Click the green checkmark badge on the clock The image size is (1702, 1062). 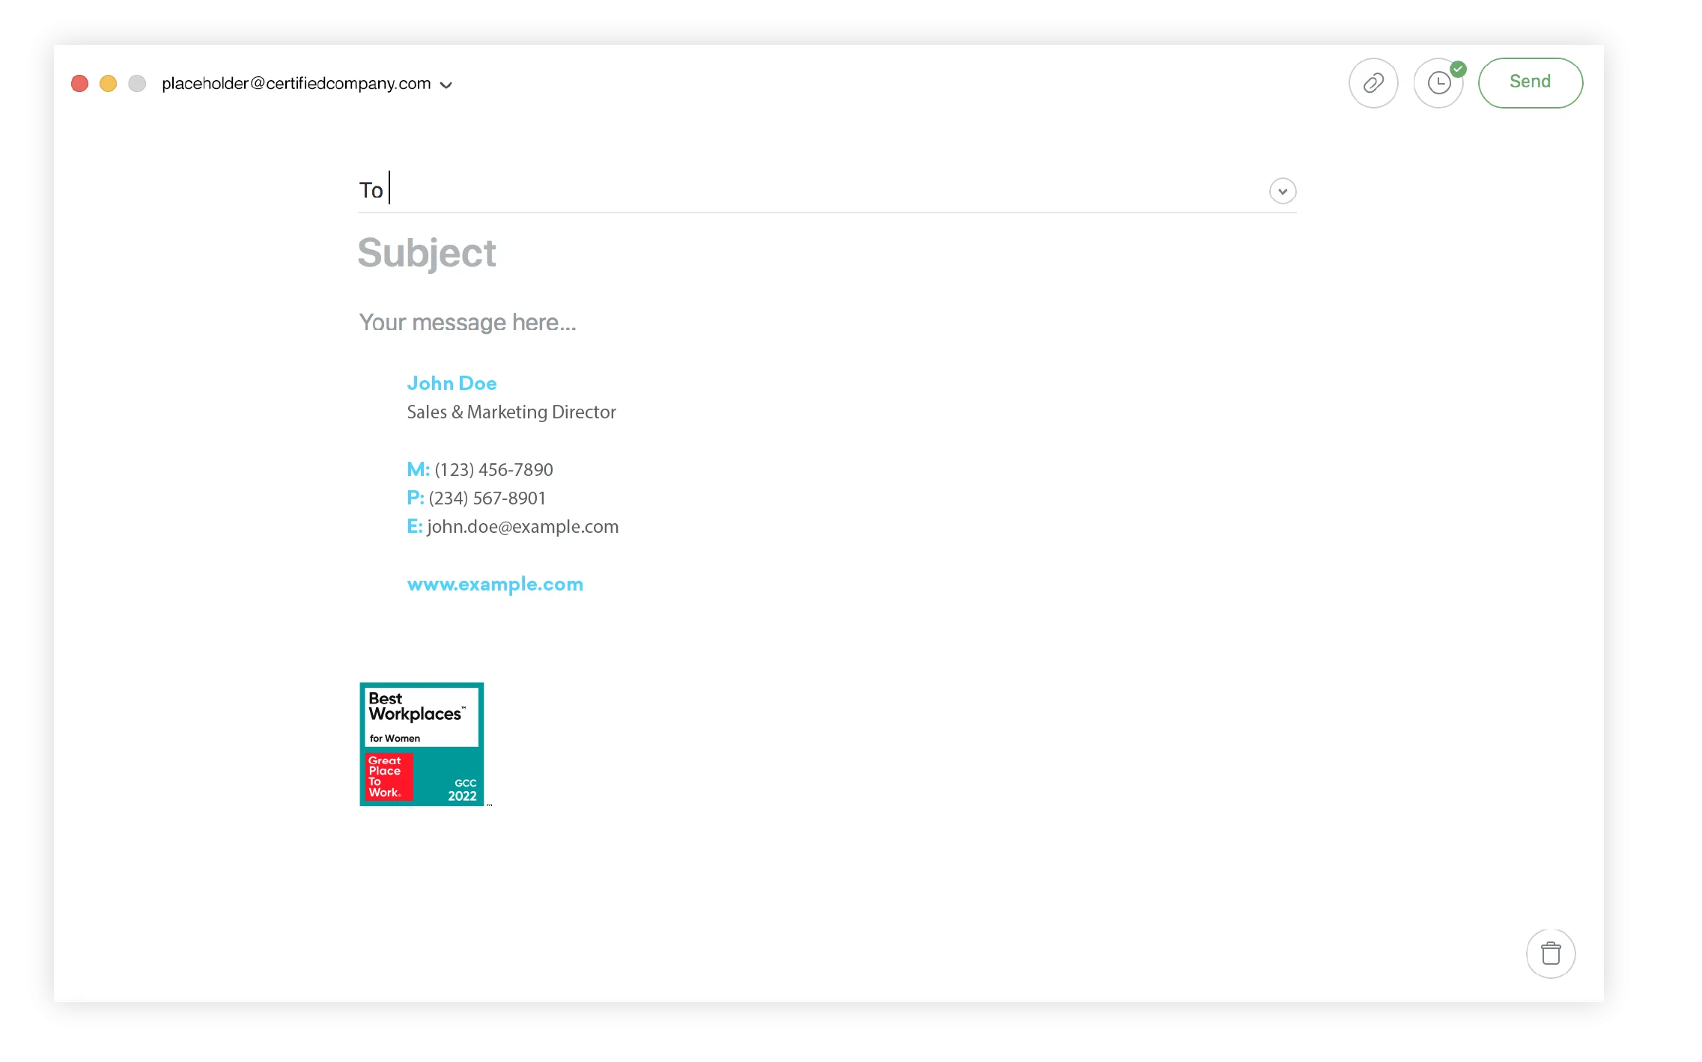(x=1459, y=67)
